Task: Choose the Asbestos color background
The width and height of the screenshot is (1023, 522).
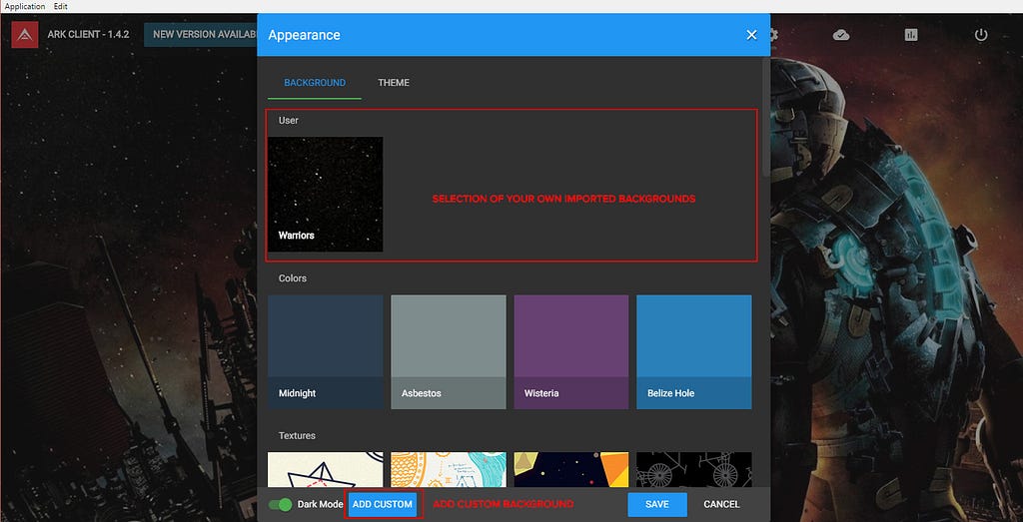Action: (x=449, y=352)
